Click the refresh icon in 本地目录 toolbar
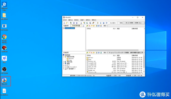 pyautogui.click(x=101, y=52)
